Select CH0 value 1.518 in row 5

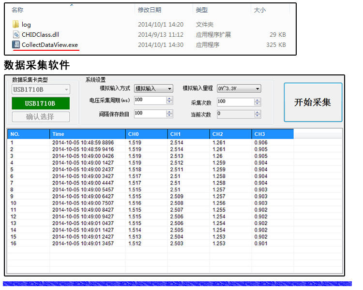coord(135,169)
